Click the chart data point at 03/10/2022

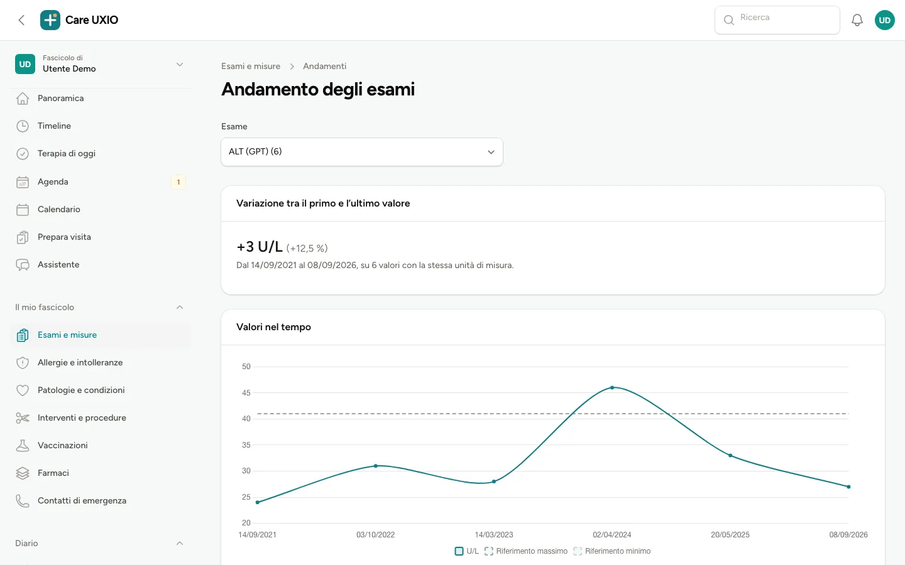coord(376,466)
